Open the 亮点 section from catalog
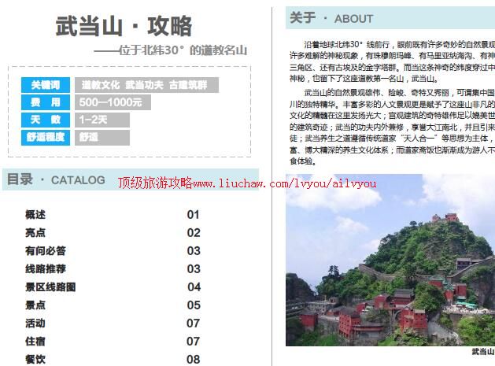This screenshot has height=366, width=495. [35, 232]
